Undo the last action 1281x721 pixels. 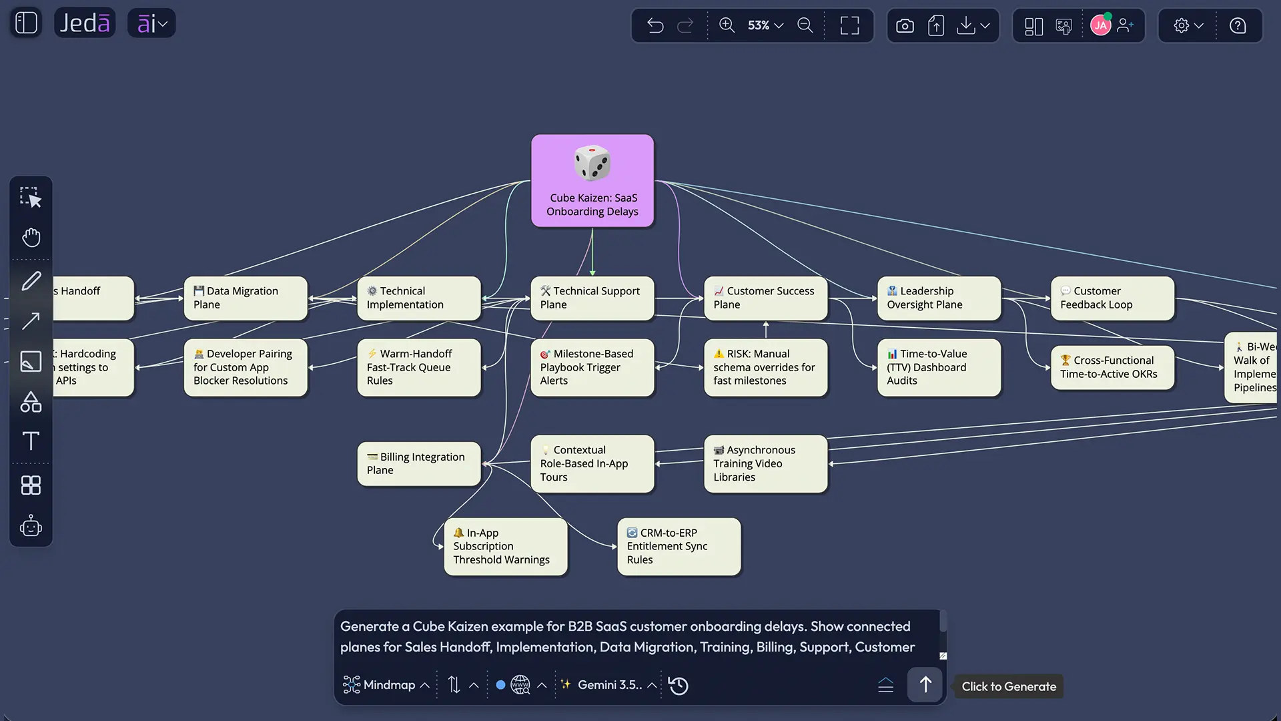click(655, 25)
